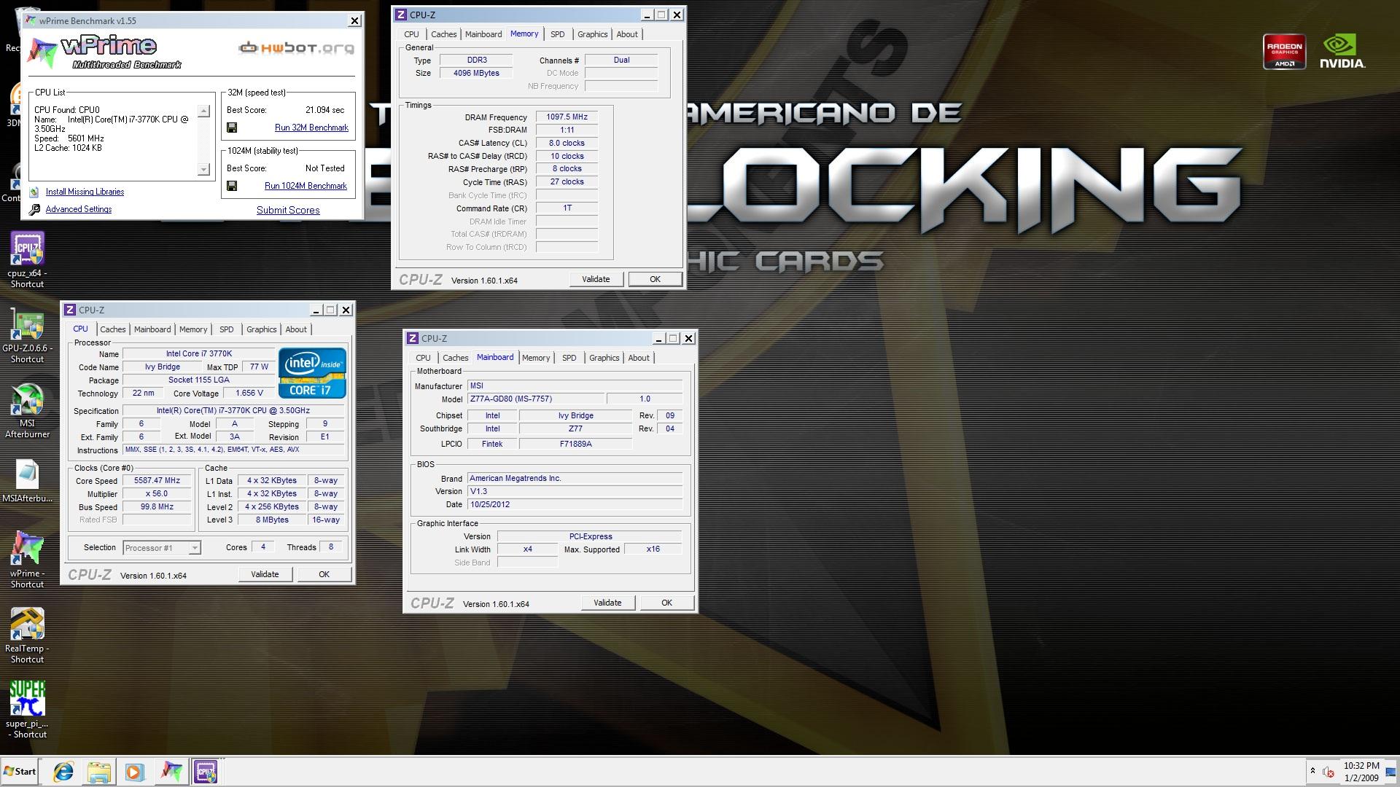Click the DRAM Frequency 1097.5 MHz field

point(567,117)
